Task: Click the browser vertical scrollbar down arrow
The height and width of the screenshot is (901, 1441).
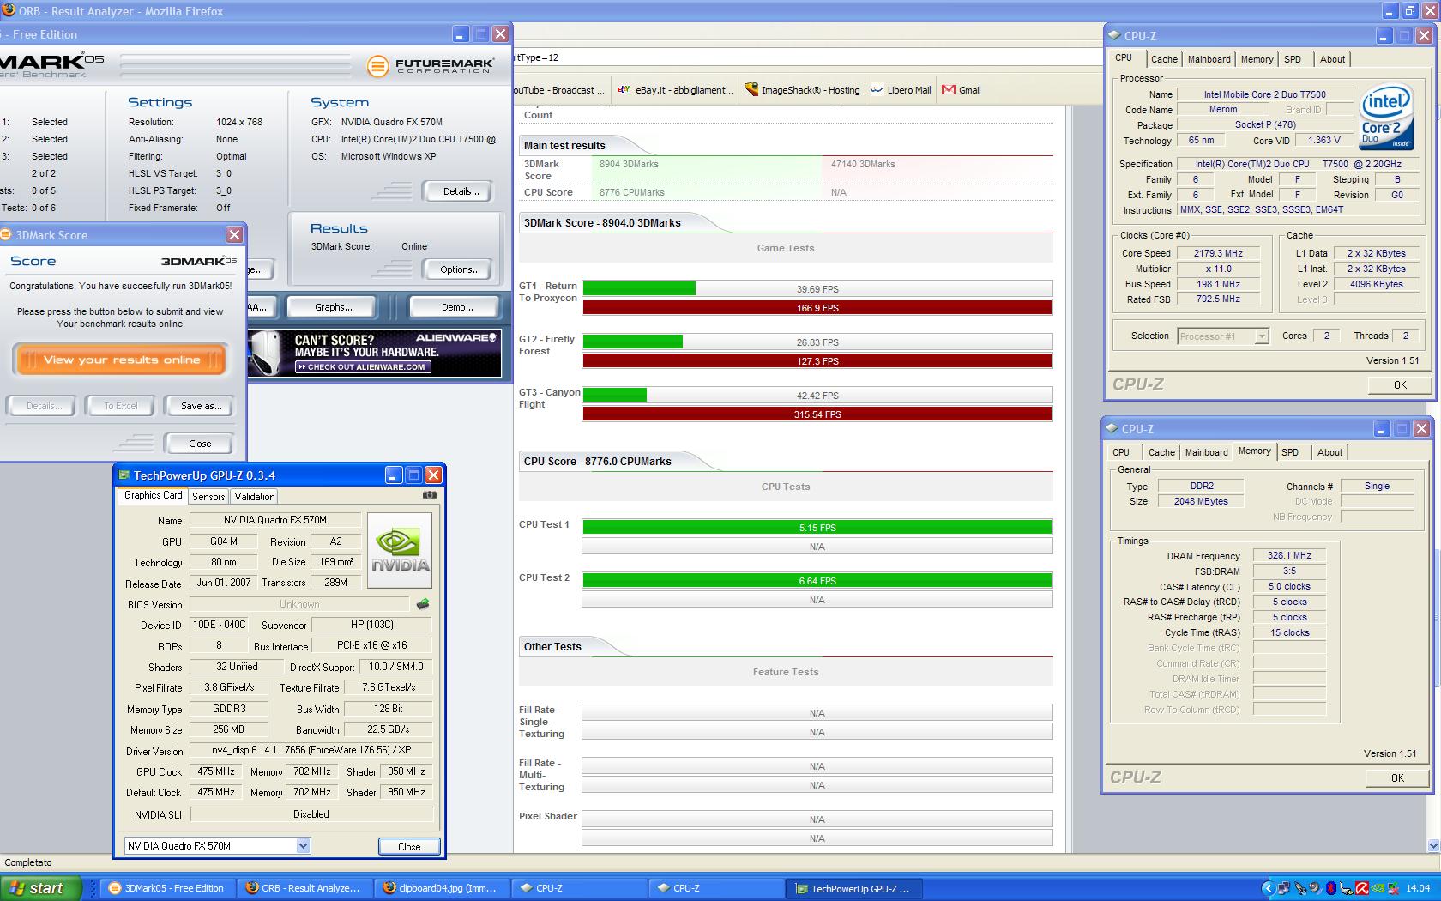Action: point(1432,845)
